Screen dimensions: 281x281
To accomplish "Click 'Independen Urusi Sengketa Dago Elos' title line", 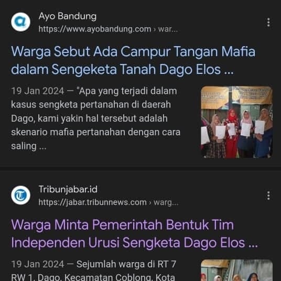I will (128, 243).
